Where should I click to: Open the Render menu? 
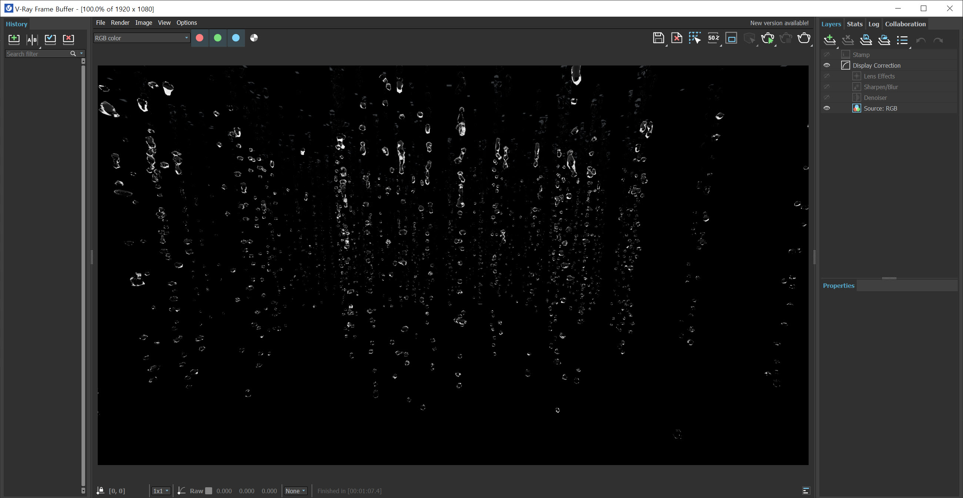[120, 23]
